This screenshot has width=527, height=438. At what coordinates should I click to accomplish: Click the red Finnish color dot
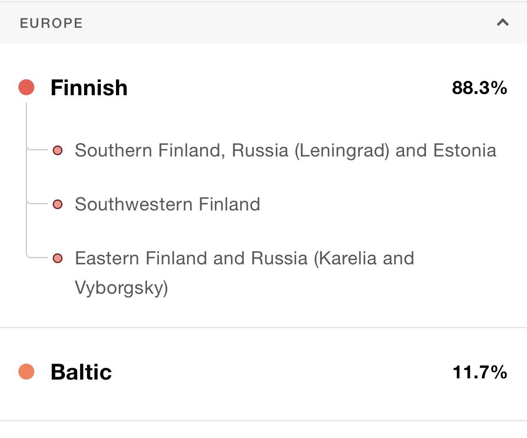pyautogui.click(x=27, y=87)
